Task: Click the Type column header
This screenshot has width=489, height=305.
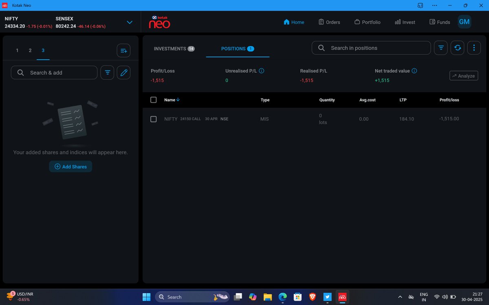Action: tap(265, 100)
